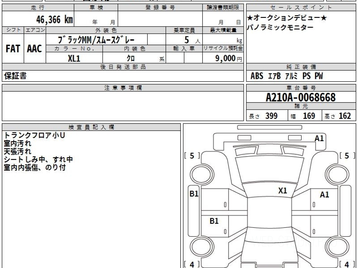Select the PW power window item
Image resolution: width=358 pixels, height=268 pixels.
tap(319, 76)
